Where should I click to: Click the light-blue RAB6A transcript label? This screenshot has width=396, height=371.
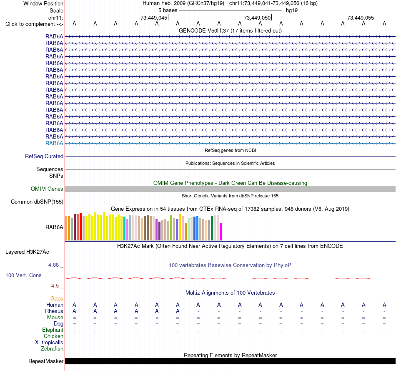pos(54,143)
